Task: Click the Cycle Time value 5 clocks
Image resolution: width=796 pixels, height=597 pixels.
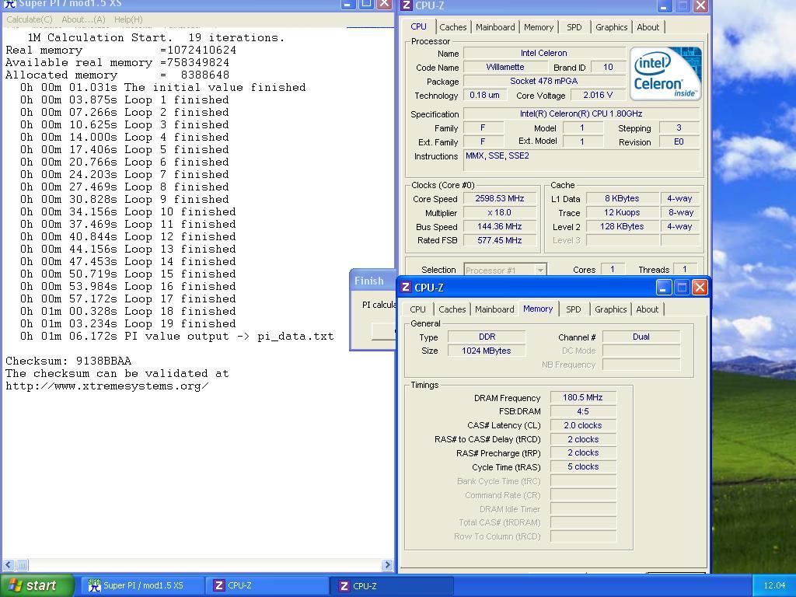Action: click(x=583, y=467)
